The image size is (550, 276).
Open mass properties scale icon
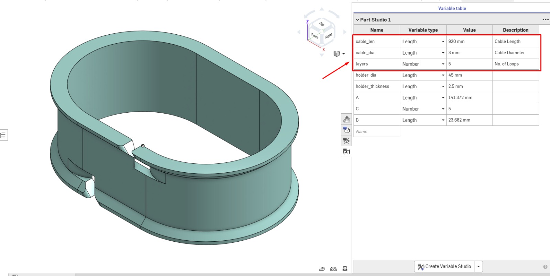[x=345, y=269]
